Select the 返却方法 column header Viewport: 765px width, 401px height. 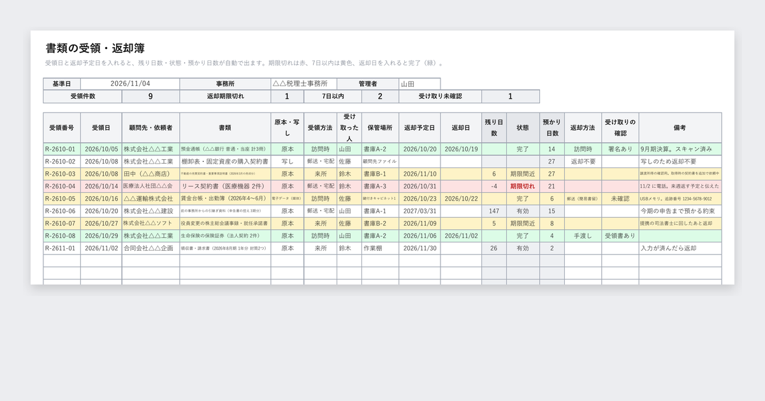click(x=583, y=128)
